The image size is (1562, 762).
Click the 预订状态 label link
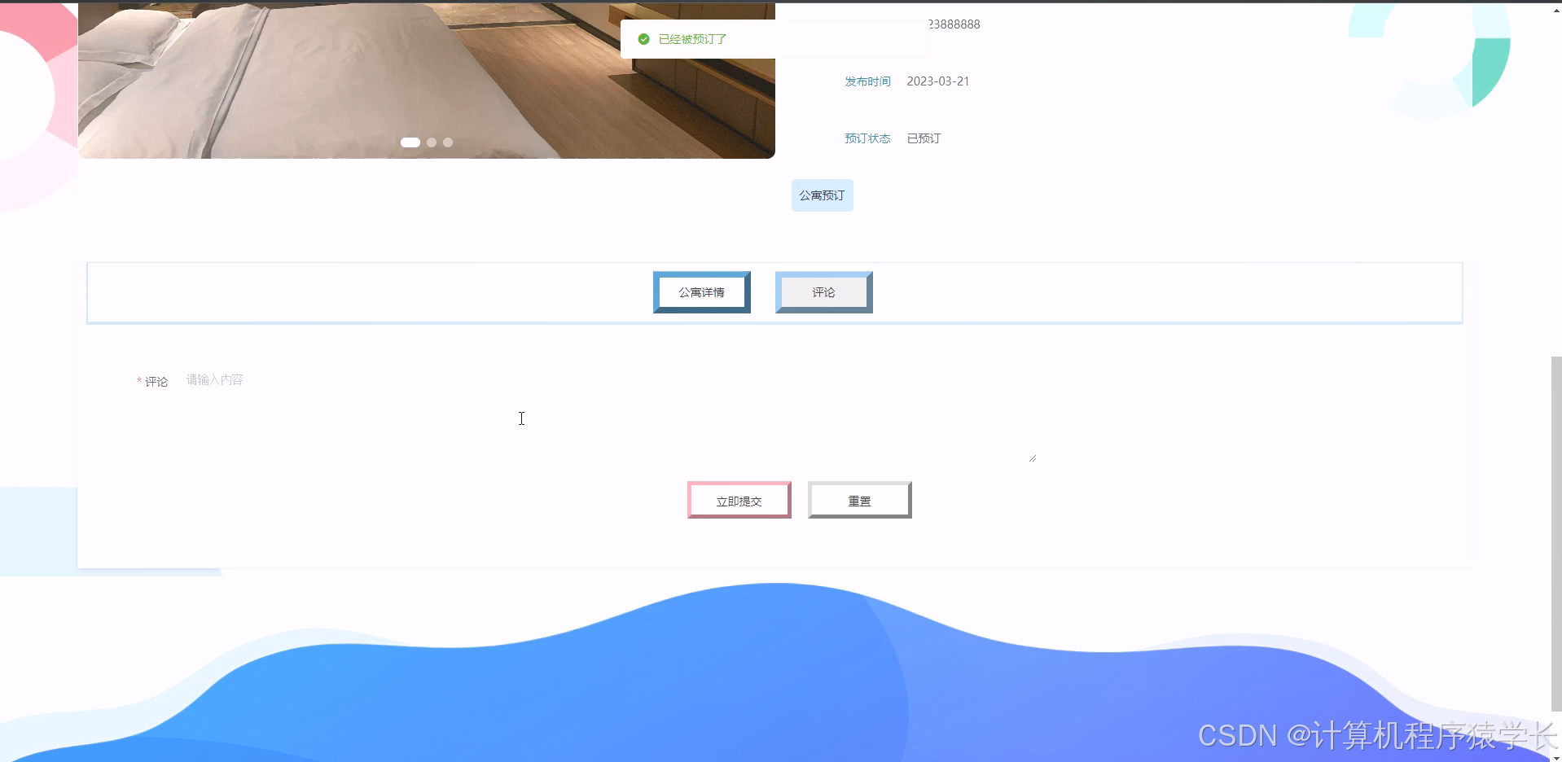pyautogui.click(x=868, y=138)
